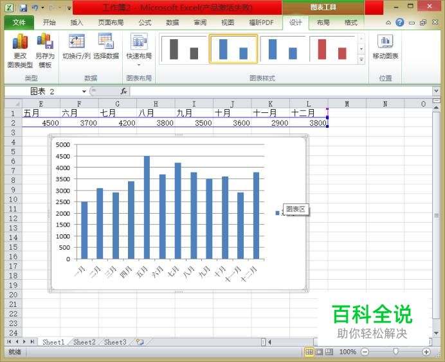
Task: Switch to chart tools Format tab
Action: [x=350, y=22]
